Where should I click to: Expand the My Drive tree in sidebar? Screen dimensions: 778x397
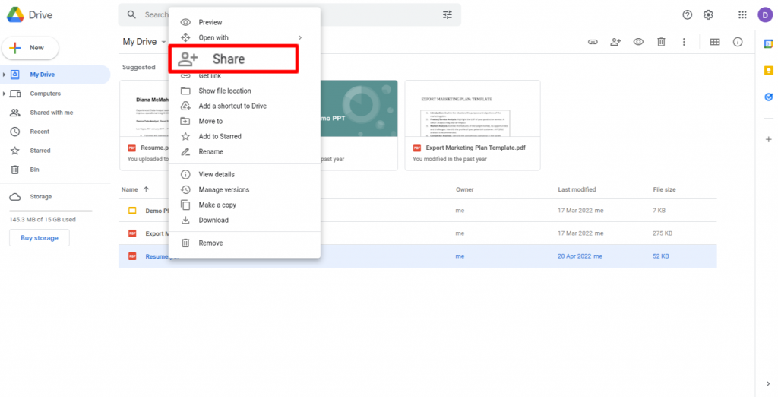point(5,75)
